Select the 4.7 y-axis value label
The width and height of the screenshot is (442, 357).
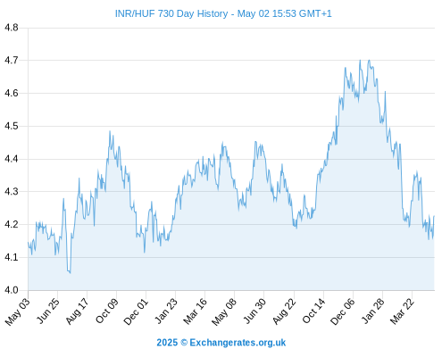click(12, 61)
